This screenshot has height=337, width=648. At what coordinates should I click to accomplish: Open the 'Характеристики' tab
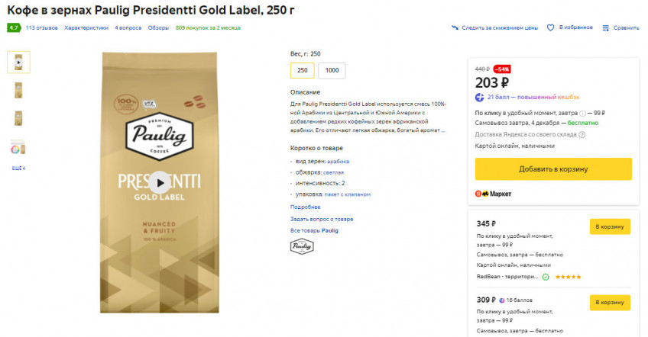(x=86, y=27)
